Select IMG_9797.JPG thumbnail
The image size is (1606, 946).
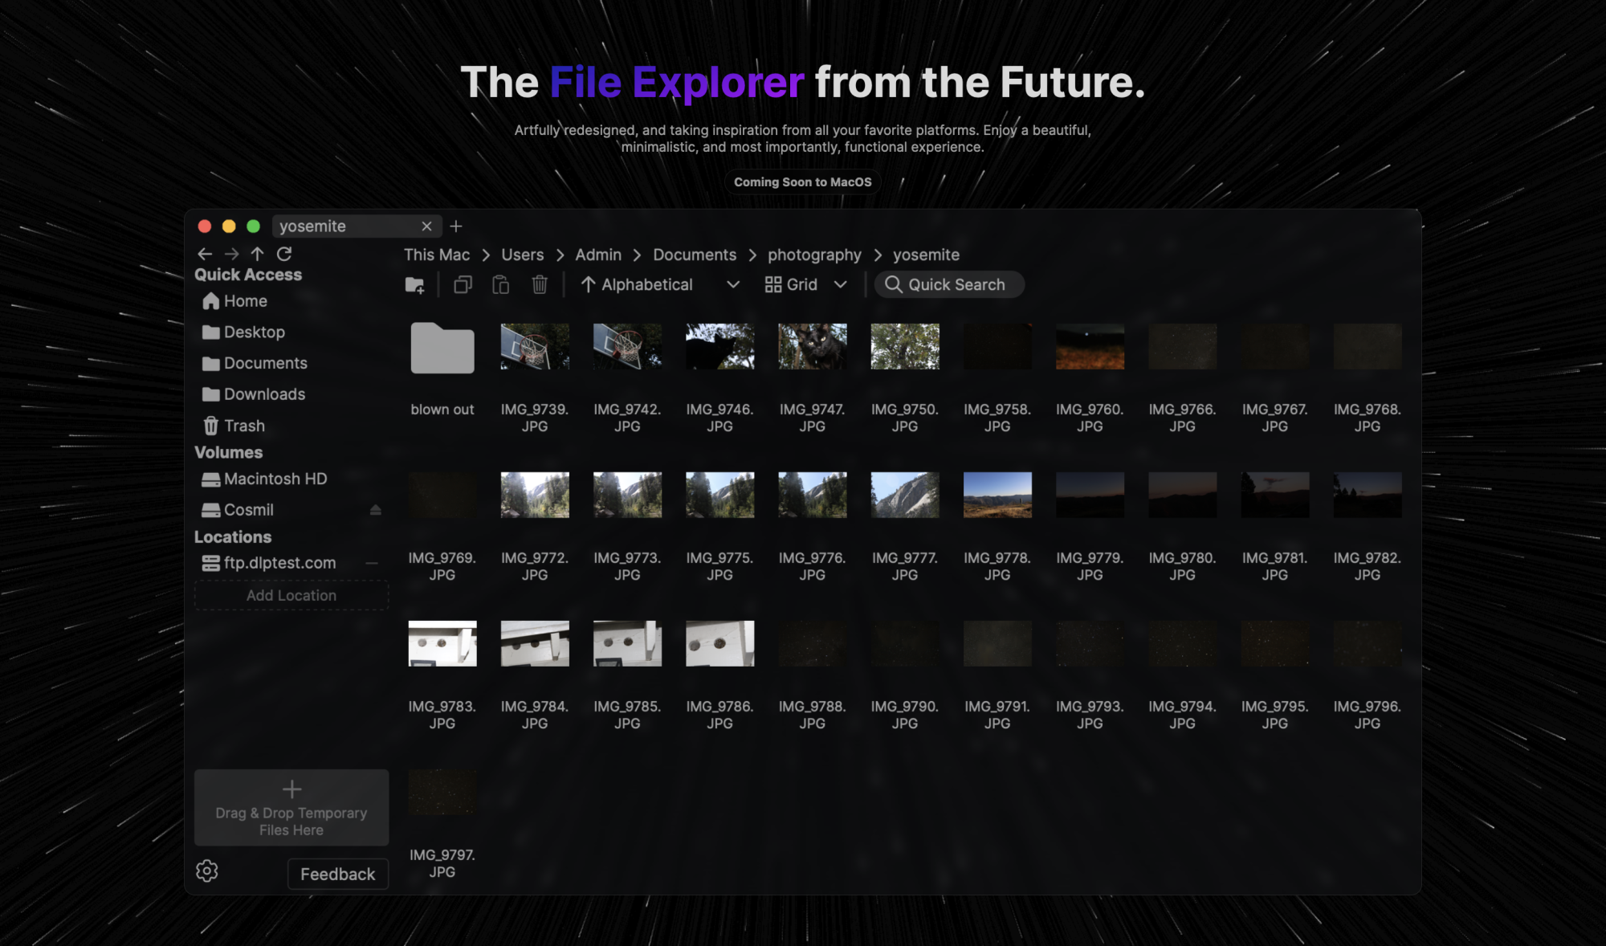[x=442, y=793]
